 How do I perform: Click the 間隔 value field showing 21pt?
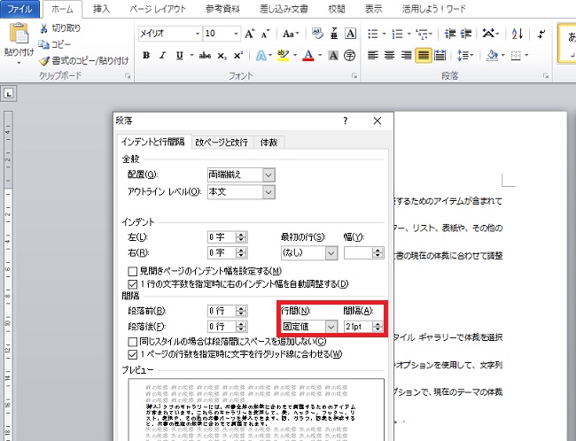tap(357, 327)
